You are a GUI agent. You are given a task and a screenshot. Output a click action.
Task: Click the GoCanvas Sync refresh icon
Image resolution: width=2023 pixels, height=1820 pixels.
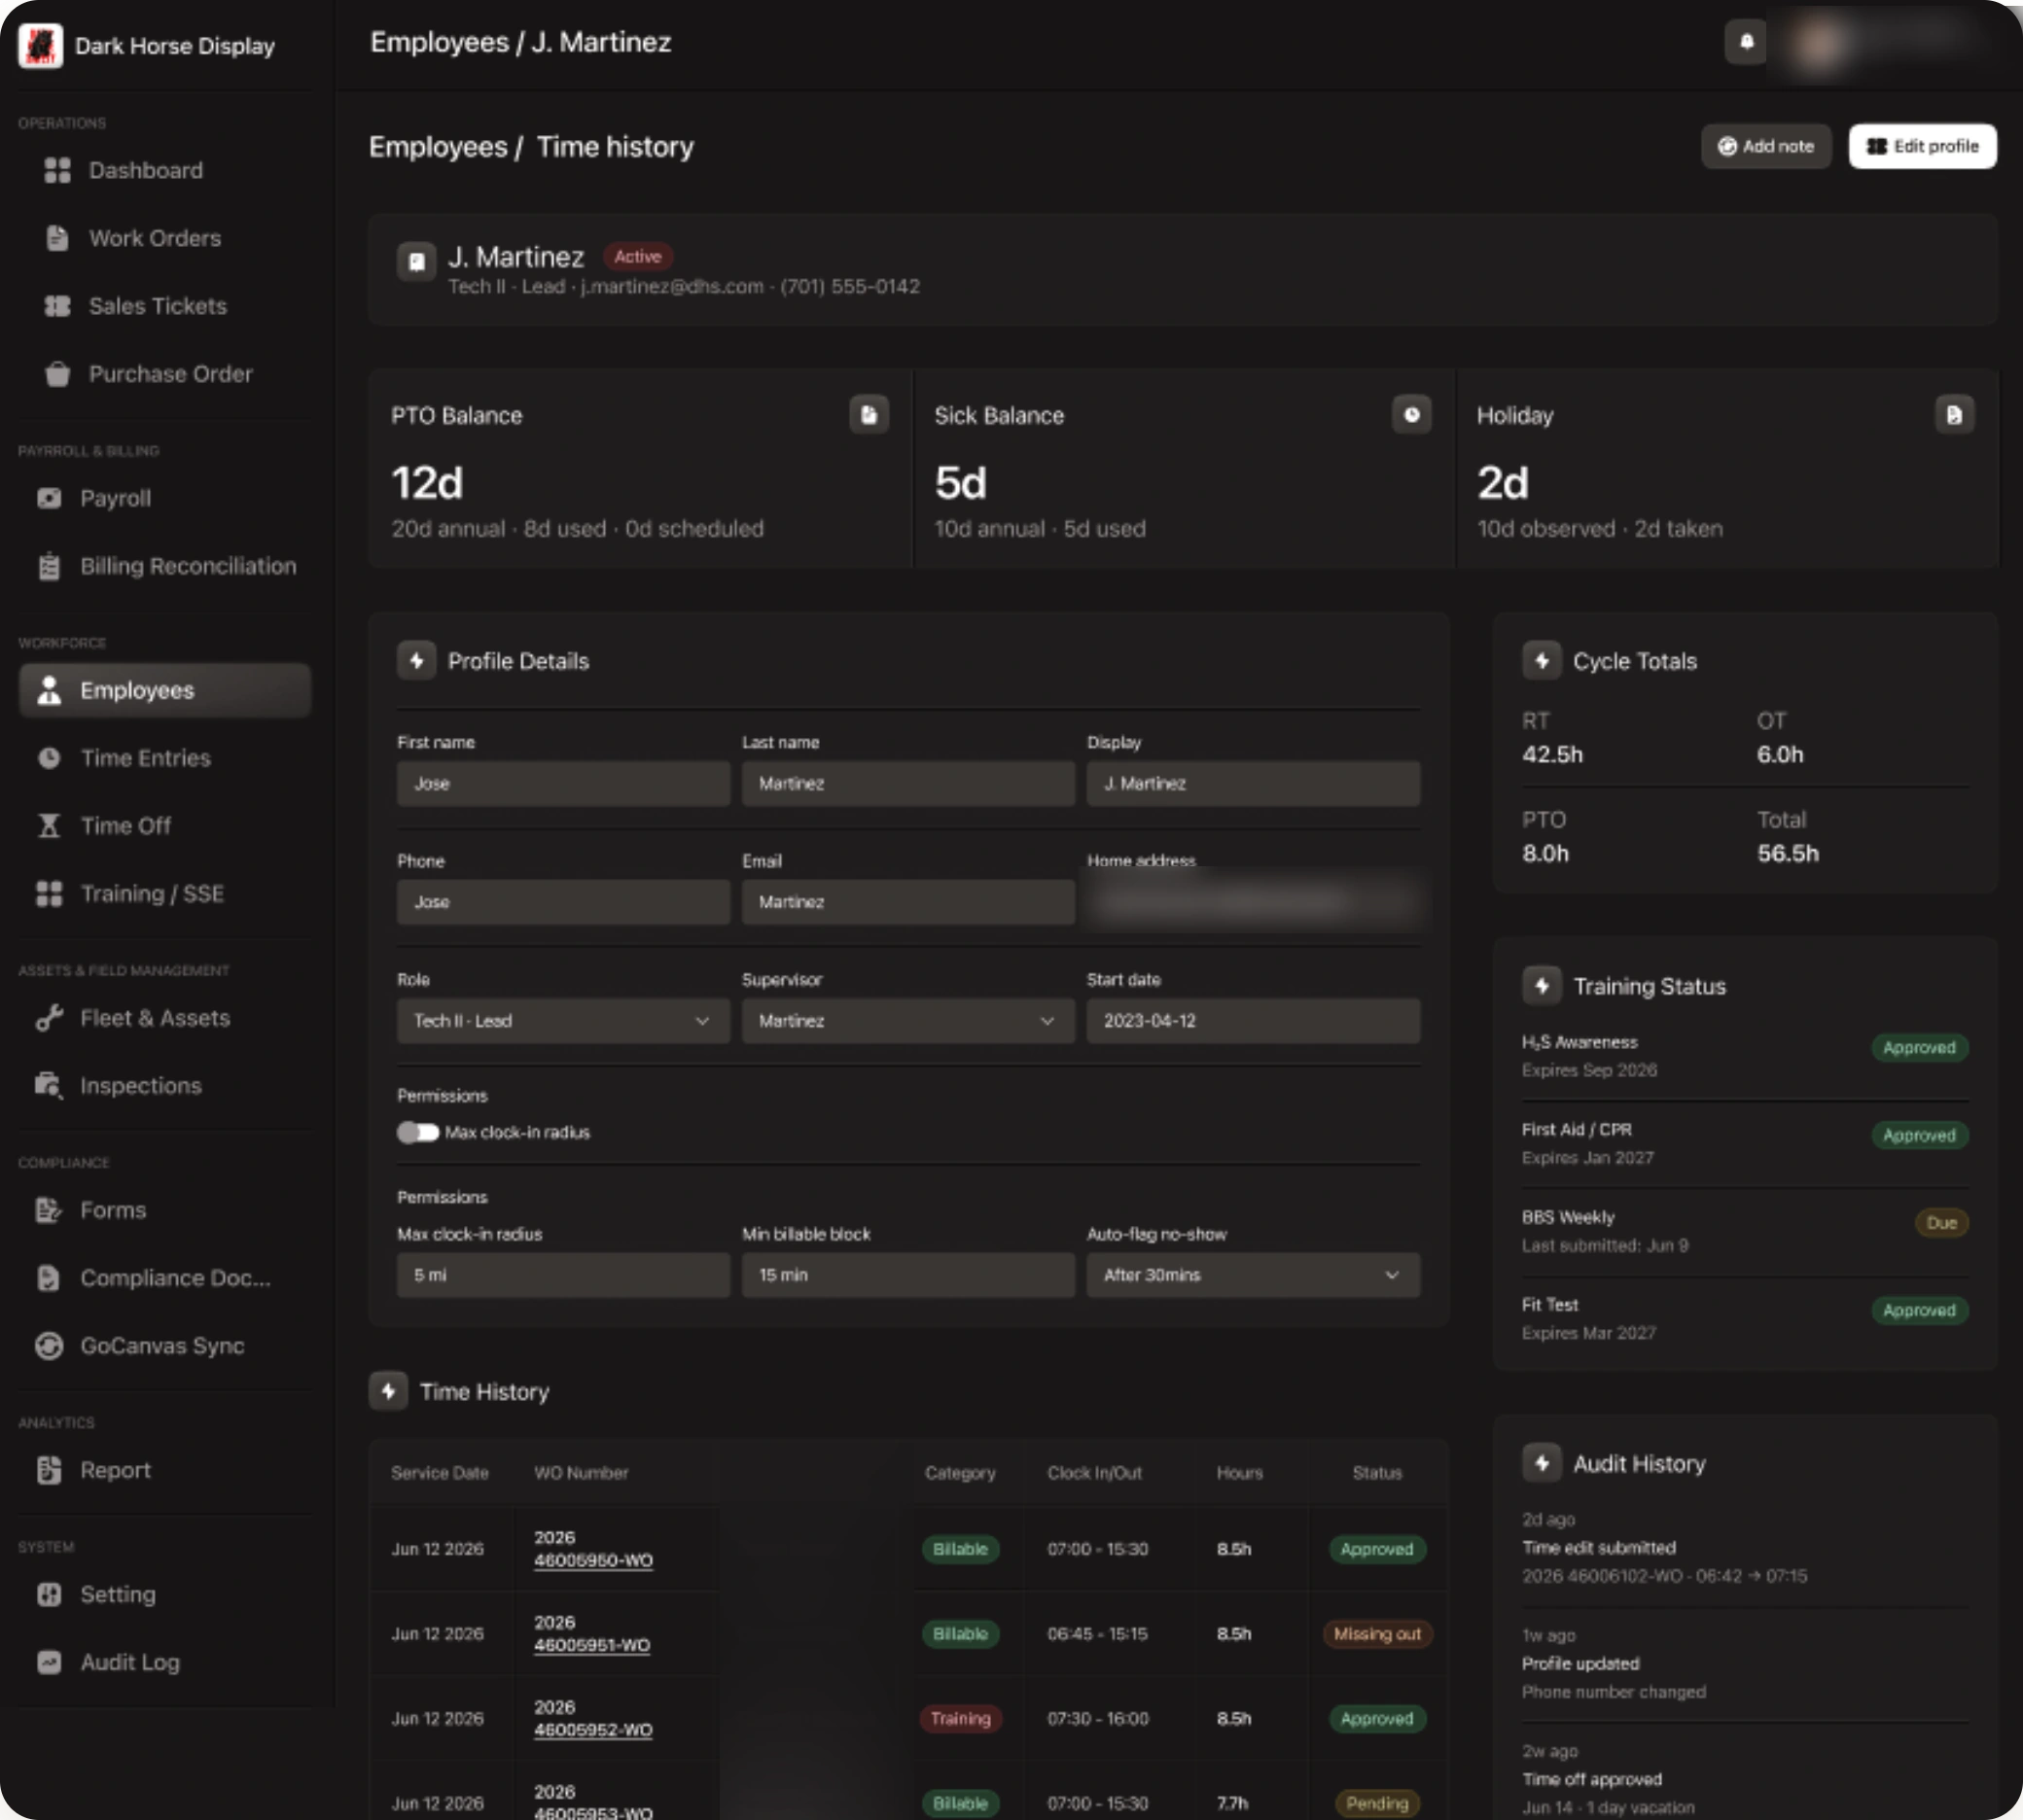49,1346
